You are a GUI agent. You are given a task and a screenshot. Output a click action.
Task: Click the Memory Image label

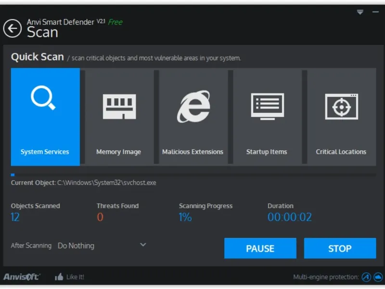118,152
